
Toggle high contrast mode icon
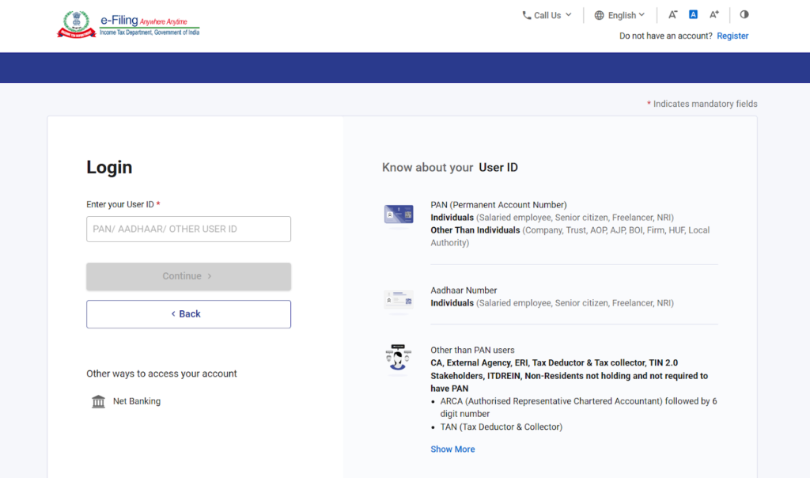[x=744, y=14]
